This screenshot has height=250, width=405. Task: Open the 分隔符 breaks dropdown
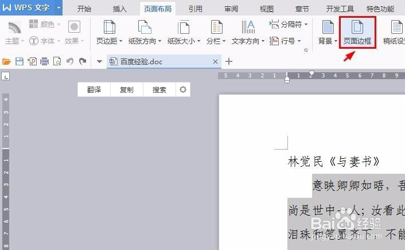click(x=289, y=24)
